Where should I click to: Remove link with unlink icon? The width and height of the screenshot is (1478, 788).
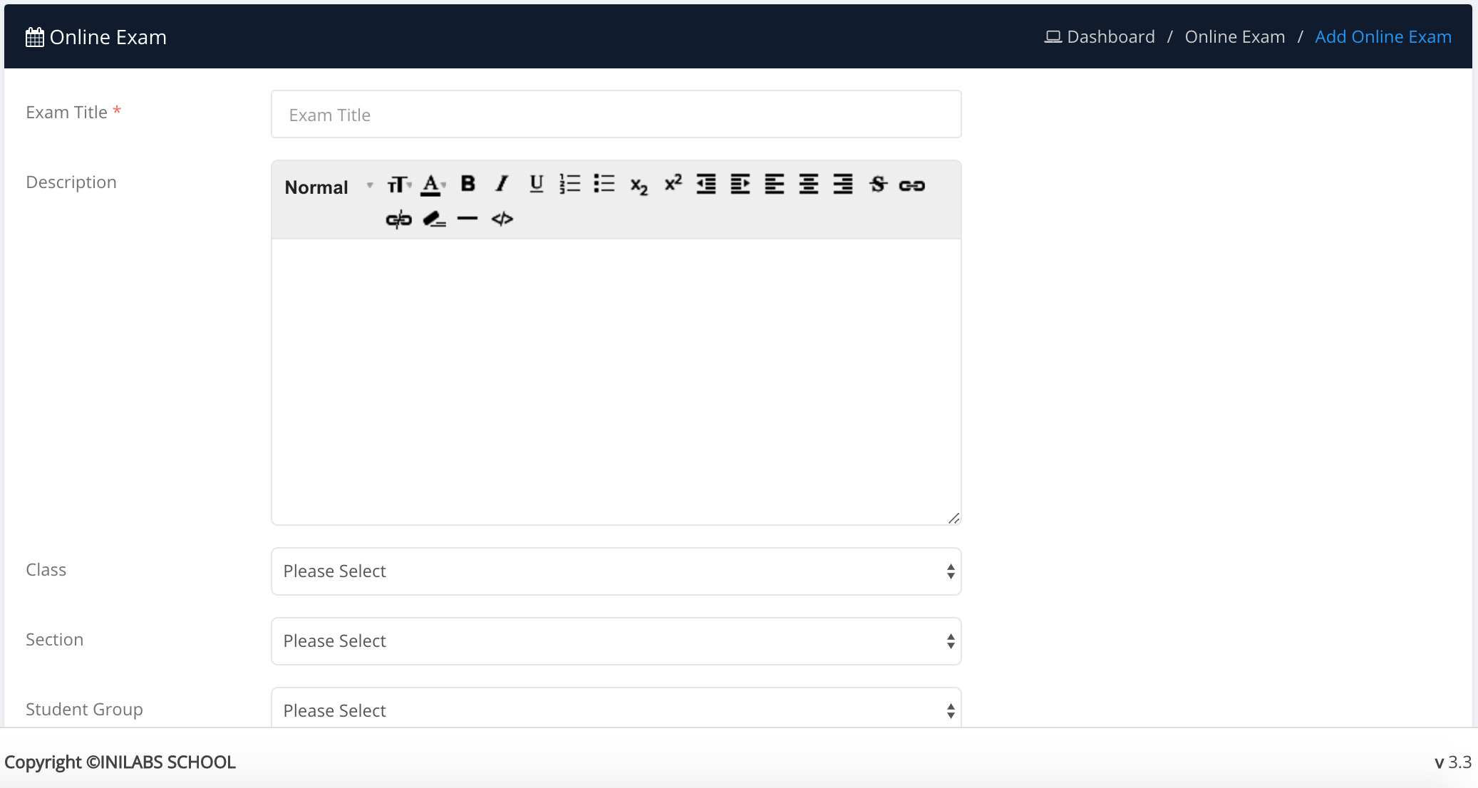pyautogui.click(x=398, y=219)
